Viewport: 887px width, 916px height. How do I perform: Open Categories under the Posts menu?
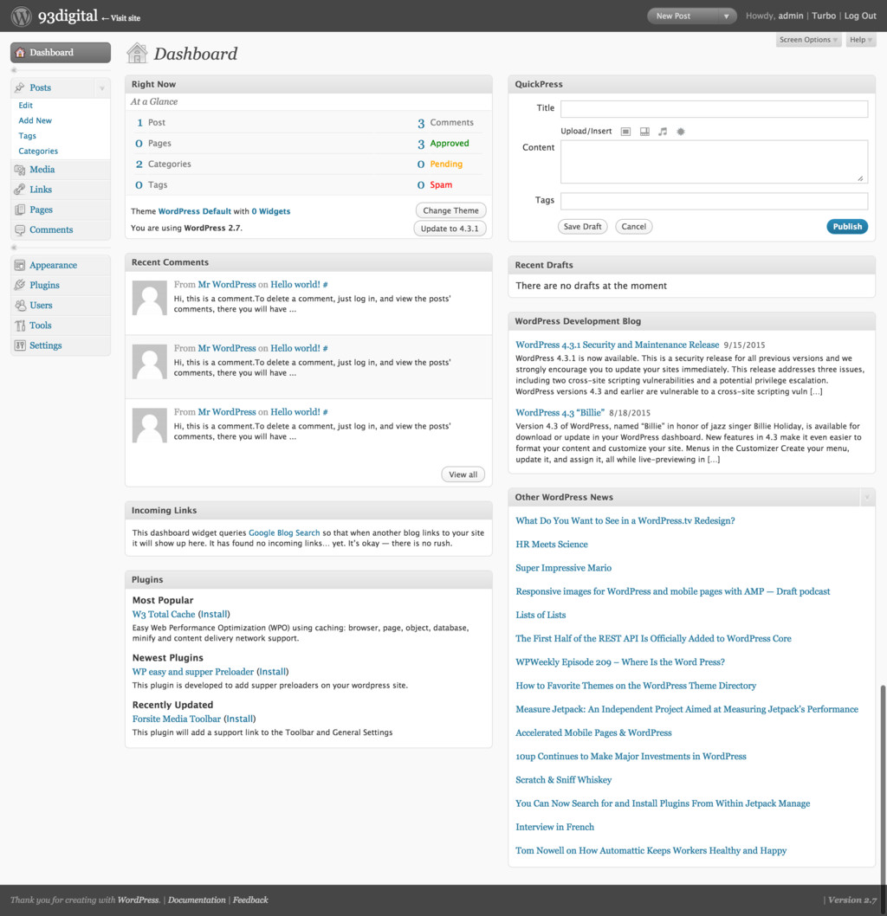[x=38, y=151]
